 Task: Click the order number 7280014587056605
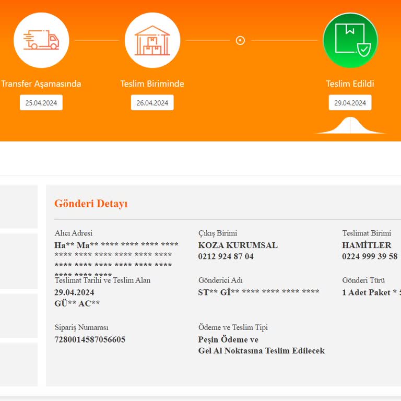coord(90,339)
